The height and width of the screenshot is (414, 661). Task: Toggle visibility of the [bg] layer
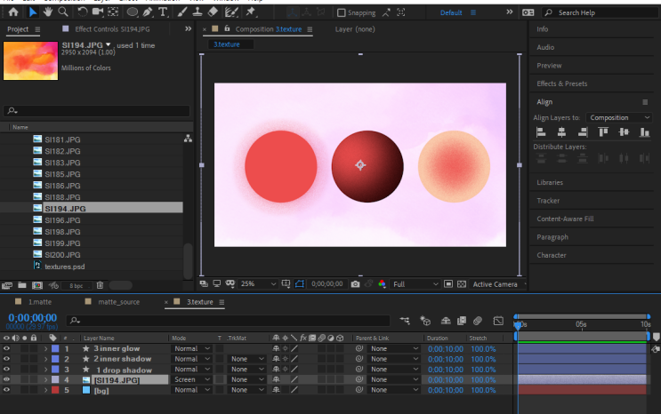coord(7,390)
